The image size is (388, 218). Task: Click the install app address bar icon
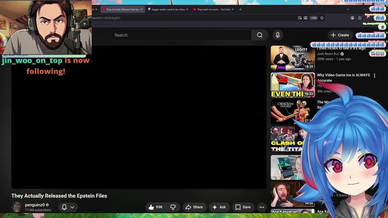click(x=306, y=18)
